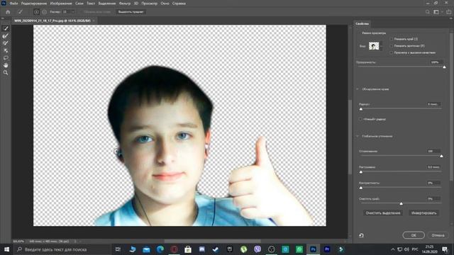Open Steam from the taskbar

216,249
